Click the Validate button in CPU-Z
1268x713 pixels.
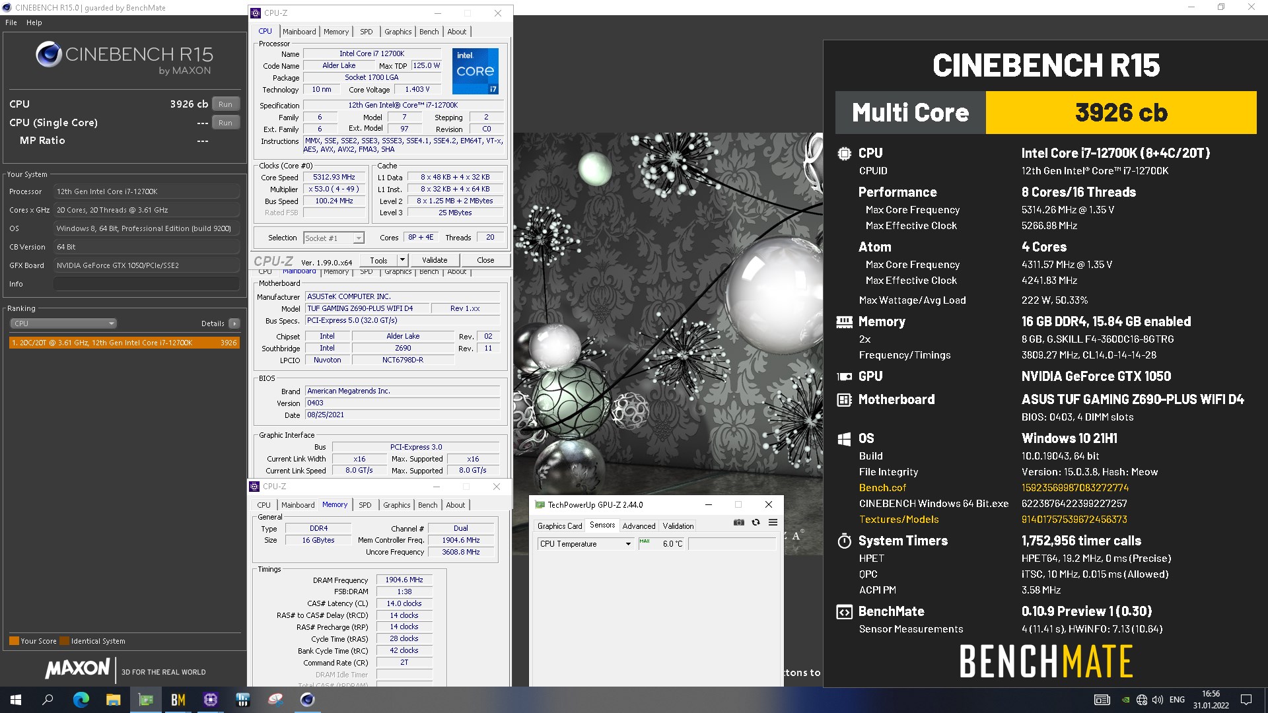(435, 260)
